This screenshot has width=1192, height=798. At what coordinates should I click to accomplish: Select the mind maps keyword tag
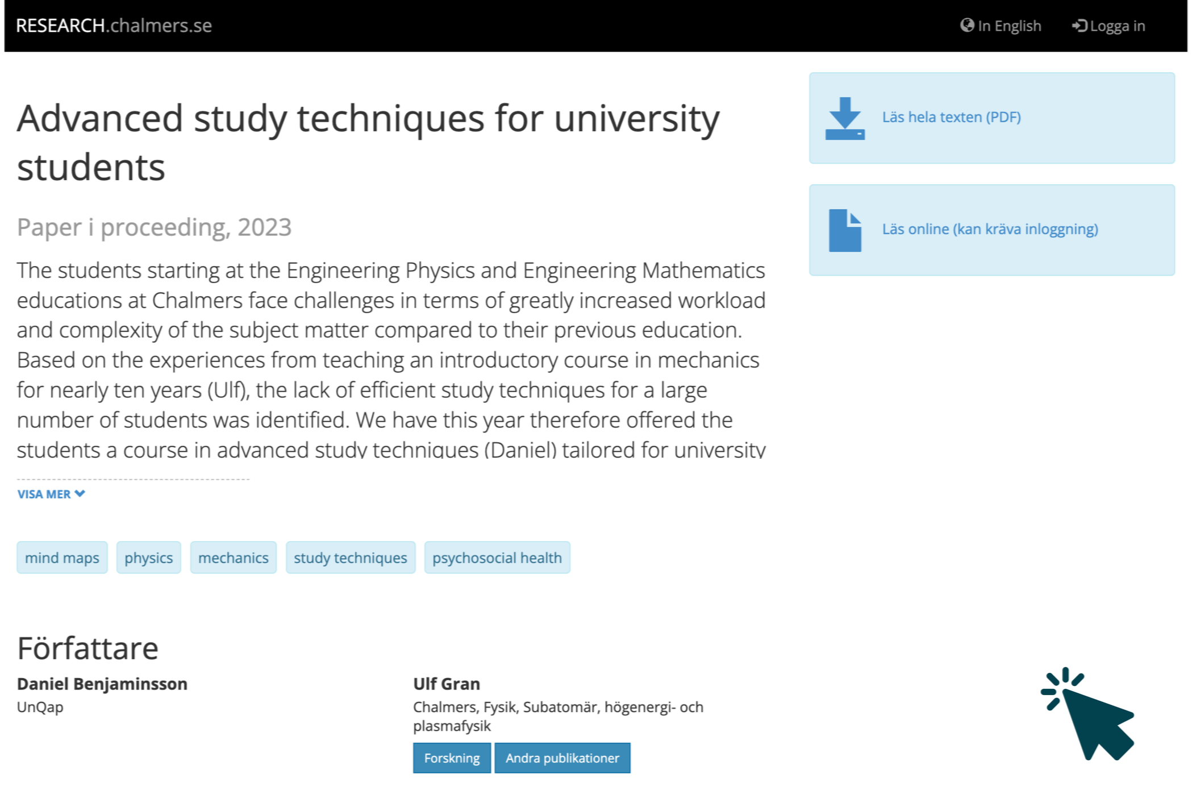point(62,558)
